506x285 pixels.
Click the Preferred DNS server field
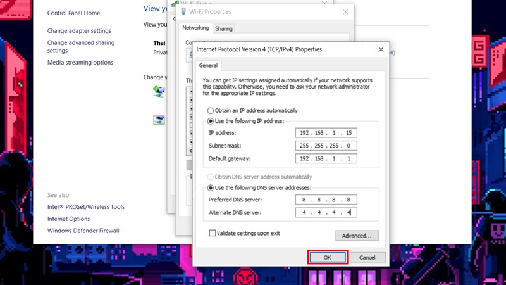(x=326, y=200)
